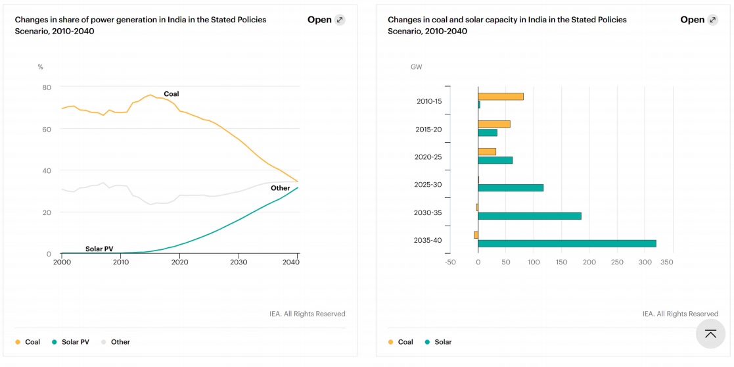Click the Solar PV label above the x-axis

[99, 249]
